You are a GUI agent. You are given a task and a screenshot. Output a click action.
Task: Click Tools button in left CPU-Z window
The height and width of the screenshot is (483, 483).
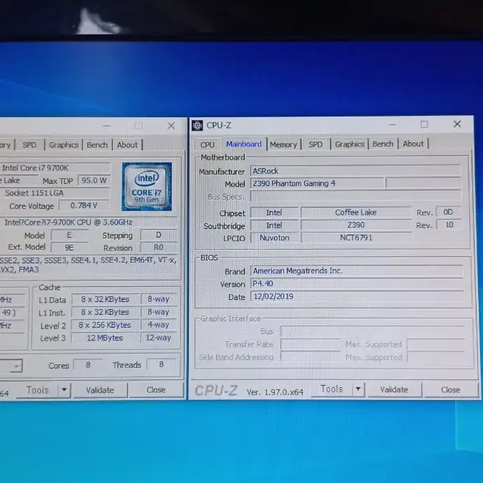click(37, 390)
